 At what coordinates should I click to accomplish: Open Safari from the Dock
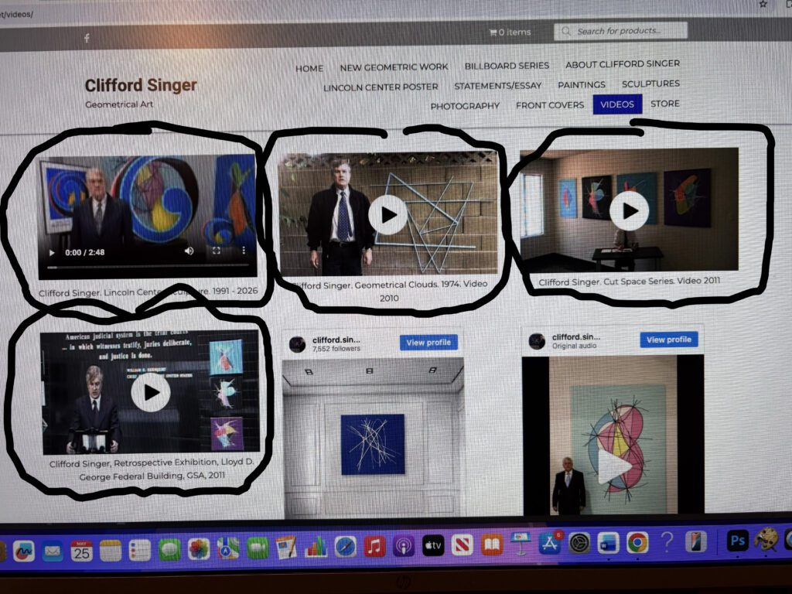(x=345, y=547)
